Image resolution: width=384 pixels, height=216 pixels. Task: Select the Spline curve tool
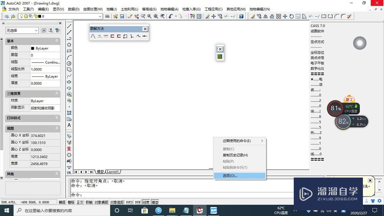point(69,76)
